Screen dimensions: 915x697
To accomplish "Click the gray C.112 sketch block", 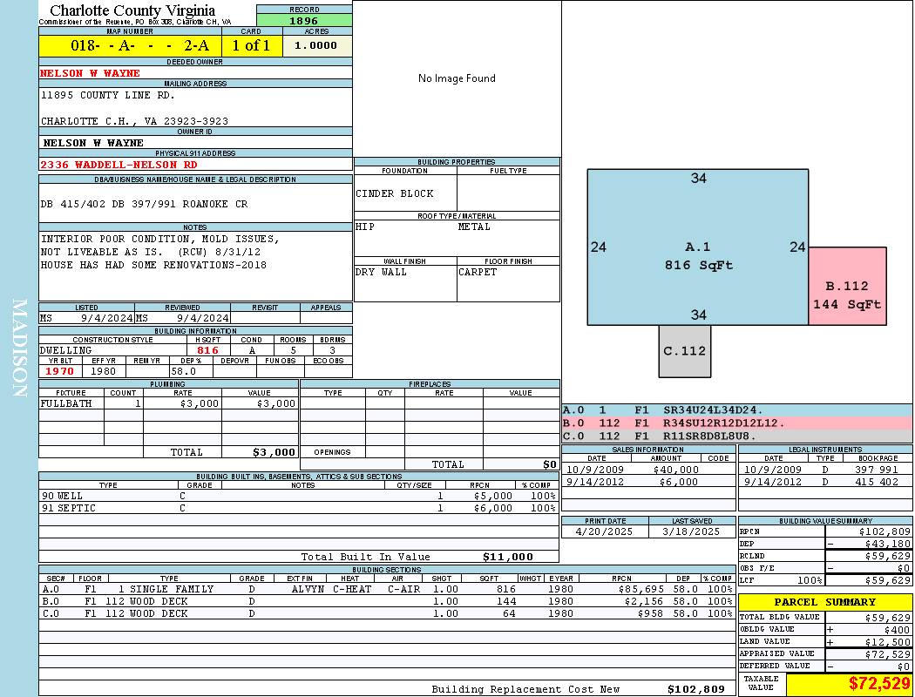I will click(x=684, y=351).
